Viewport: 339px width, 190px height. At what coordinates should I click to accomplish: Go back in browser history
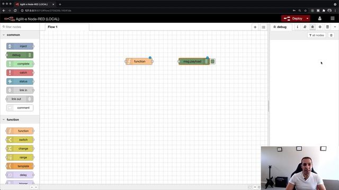click(x=4, y=11)
